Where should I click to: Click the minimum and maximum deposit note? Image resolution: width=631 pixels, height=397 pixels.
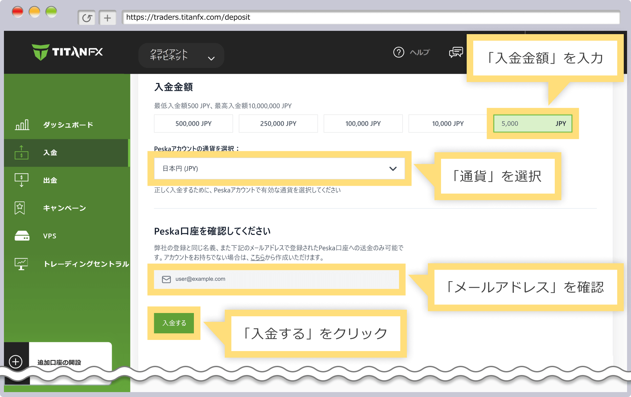point(223,106)
